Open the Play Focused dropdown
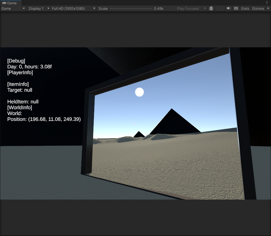271x236 pixels. 191,9
